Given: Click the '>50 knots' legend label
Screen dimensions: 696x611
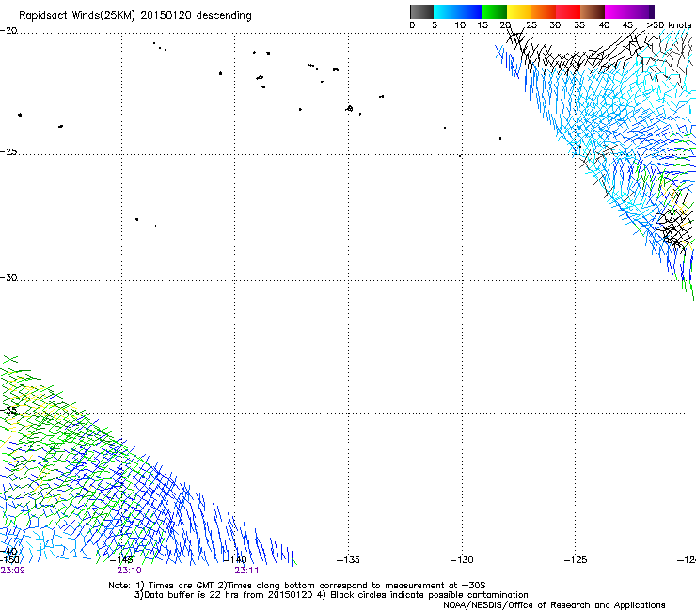Looking at the screenshot, I should click(x=669, y=25).
